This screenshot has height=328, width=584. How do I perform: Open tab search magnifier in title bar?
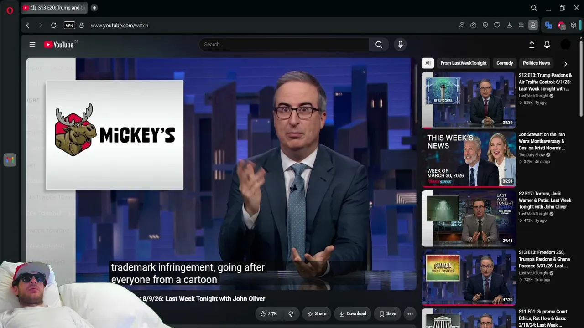534,8
